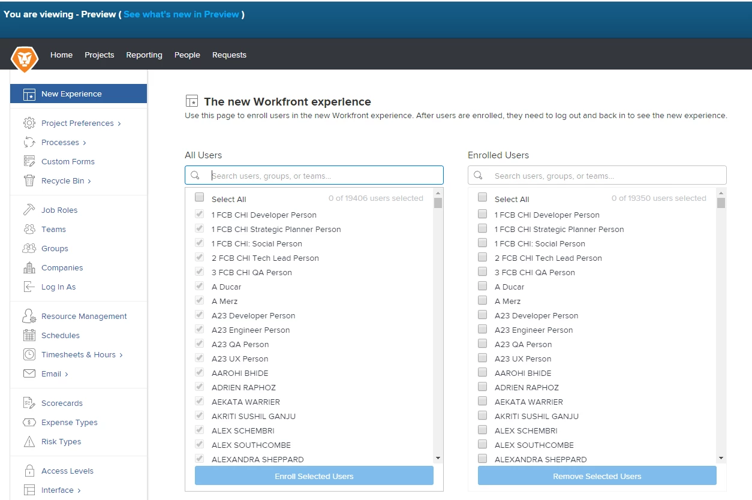Click the Processes cycle icon
The image size is (752, 500).
click(x=29, y=142)
